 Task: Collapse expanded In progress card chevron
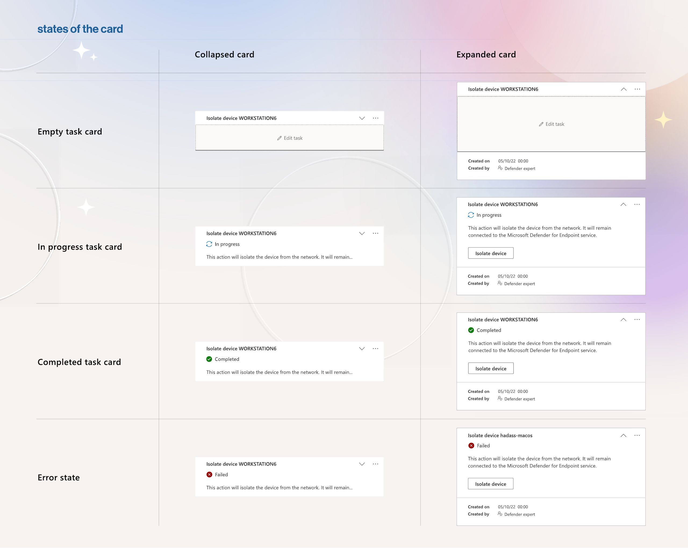(x=623, y=204)
